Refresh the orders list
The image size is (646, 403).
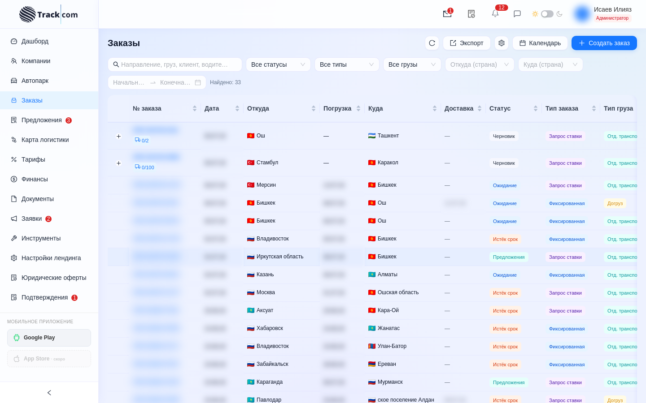pyautogui.click(x=432, y=43)
